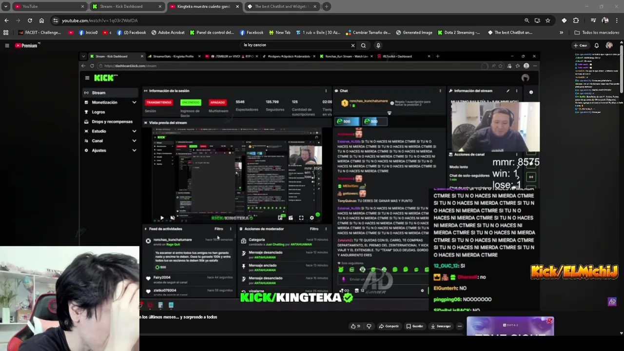Click the TRANSMITIENDO session status badge
This screenshot has width=624, height=351.
click(x=159, y=102)
